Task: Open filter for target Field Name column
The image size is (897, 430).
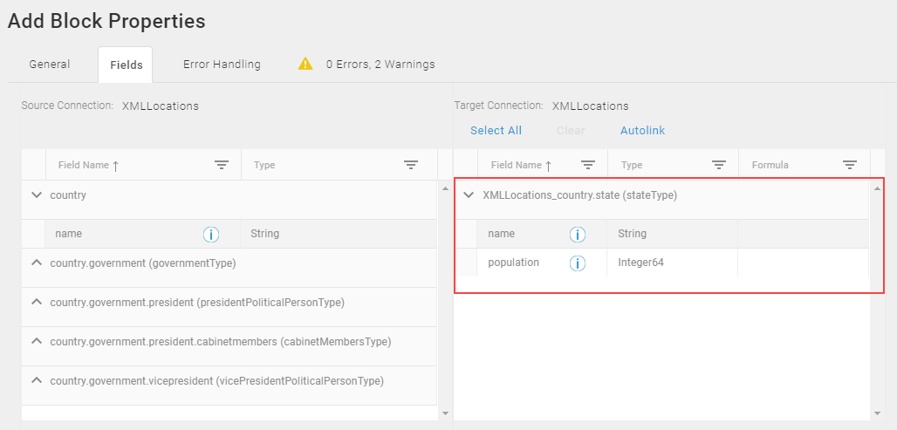Action: click(x=588, y=165)
